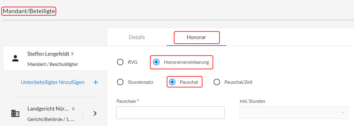Select the Mandant / Beschuldigter participant card
This screenshot has height=126, width=354.
pos(55,58)
